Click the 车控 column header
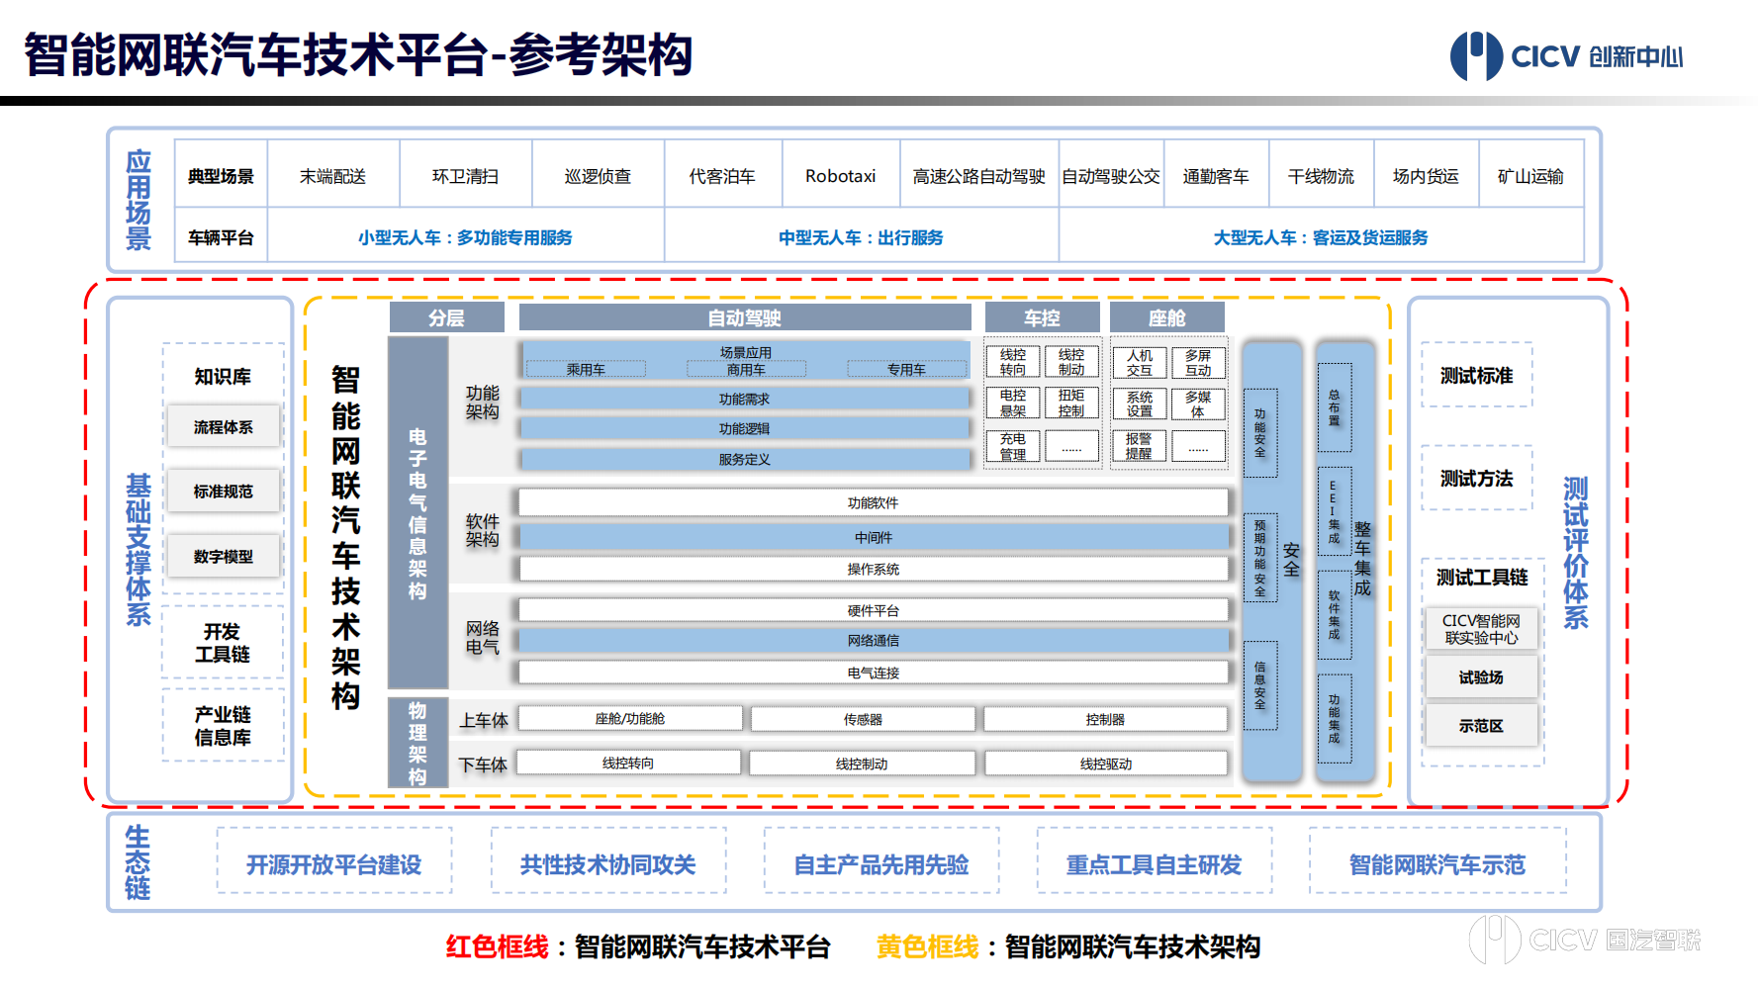 [1042, 317]
